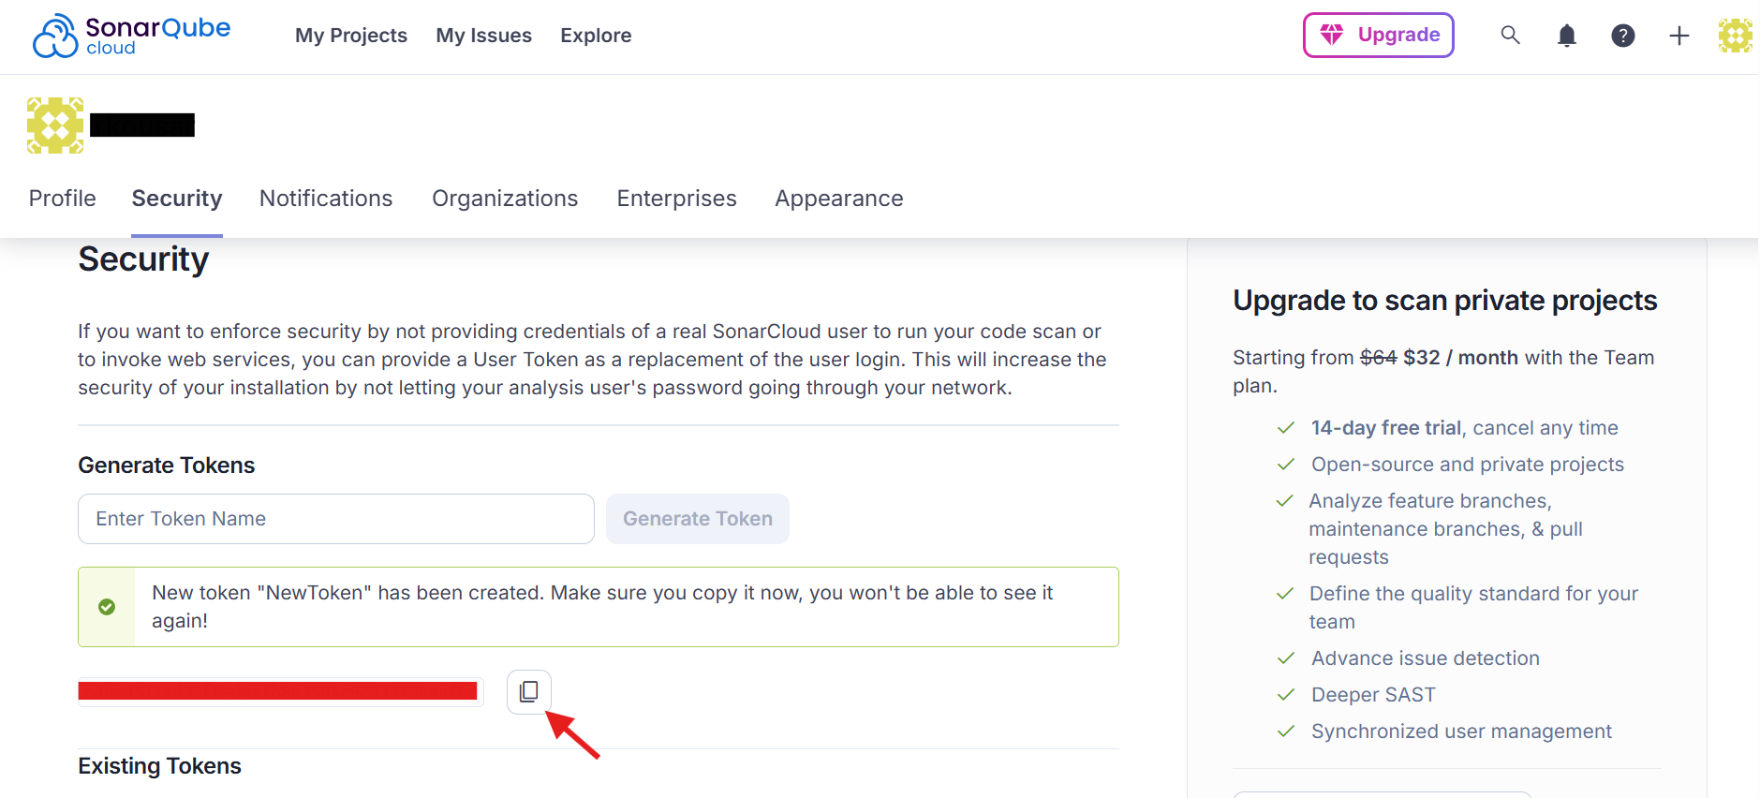The width and height of the screenshot is (1760, 798).
Task: Focus the Enter Token Name field
Action: (x=335, y=519)
